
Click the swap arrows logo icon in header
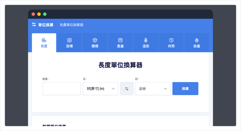click(34, 24)
